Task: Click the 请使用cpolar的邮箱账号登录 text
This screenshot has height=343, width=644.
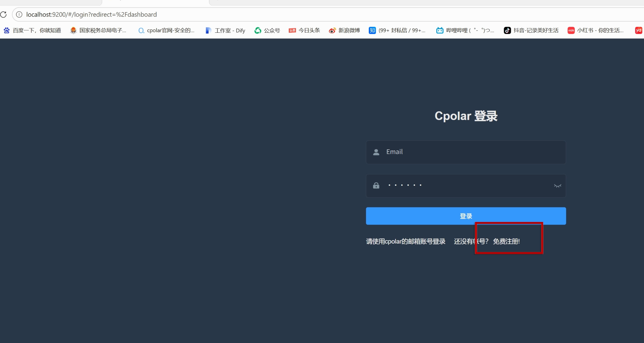Action: coord(406,241)
